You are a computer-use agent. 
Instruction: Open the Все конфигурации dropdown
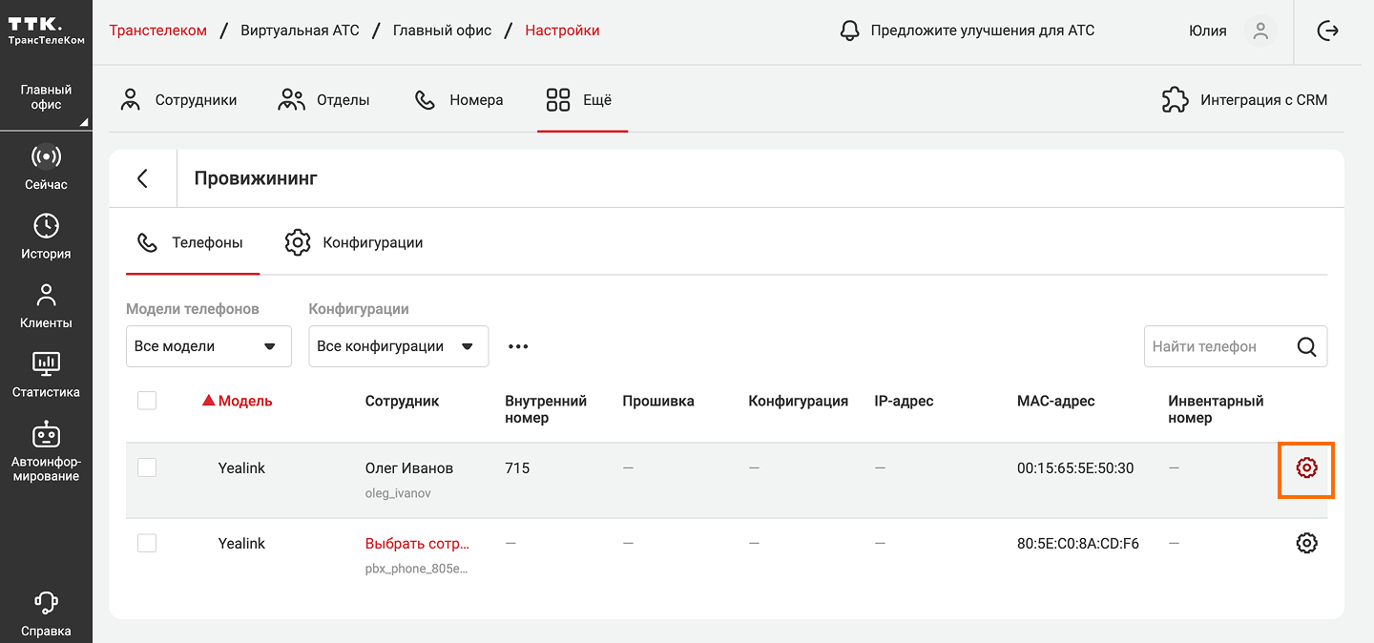pyautogui.click(x=398, y=346)
